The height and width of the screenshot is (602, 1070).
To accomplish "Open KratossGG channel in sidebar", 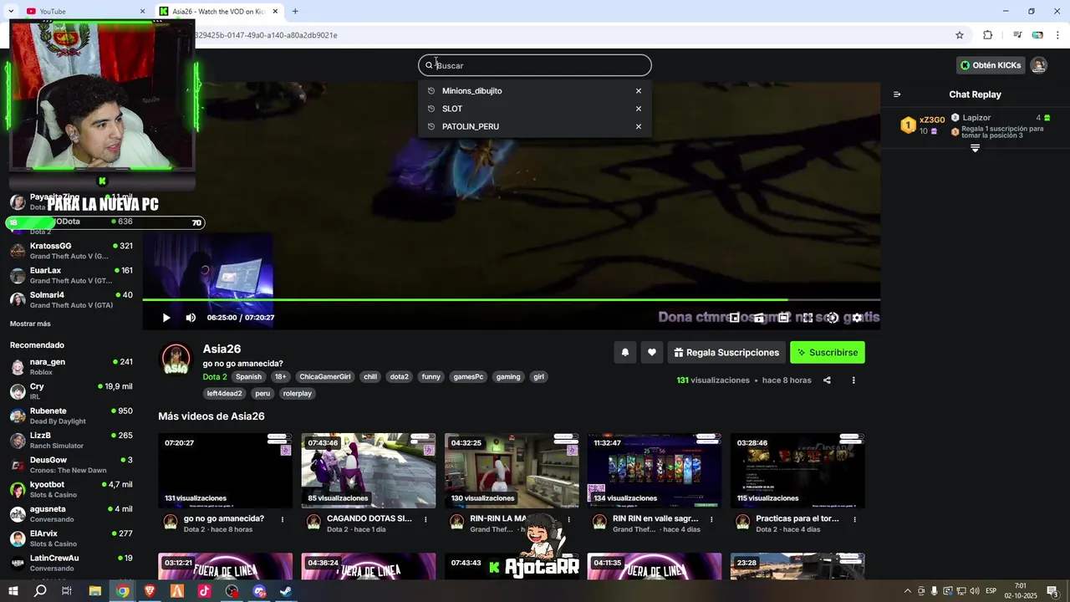I will pos(71,251).
